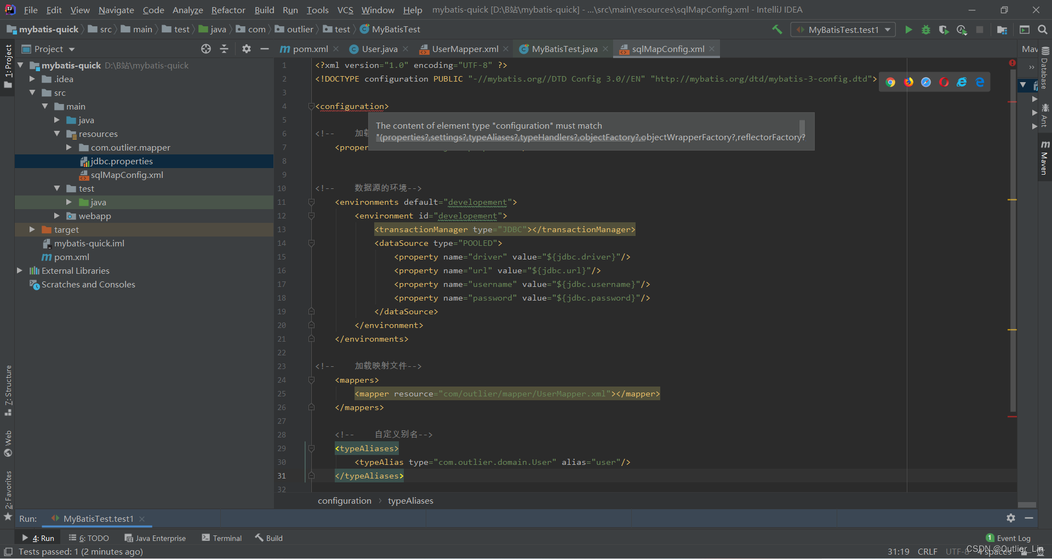Viewport: 1052px width, 559px height.
Task: Open Project Structure icon
Action: [1002, 30]
